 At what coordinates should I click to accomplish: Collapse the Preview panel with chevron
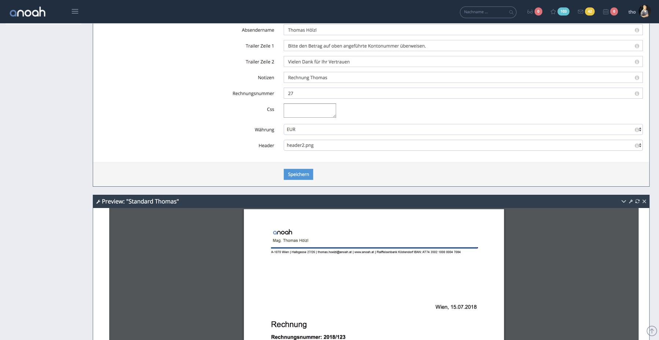623,201
